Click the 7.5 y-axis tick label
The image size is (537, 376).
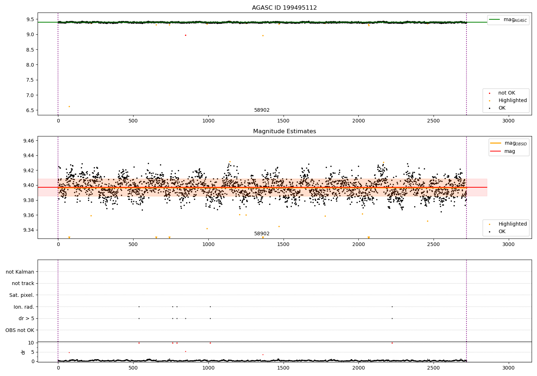pyautogui.click(x=30, y=80)
